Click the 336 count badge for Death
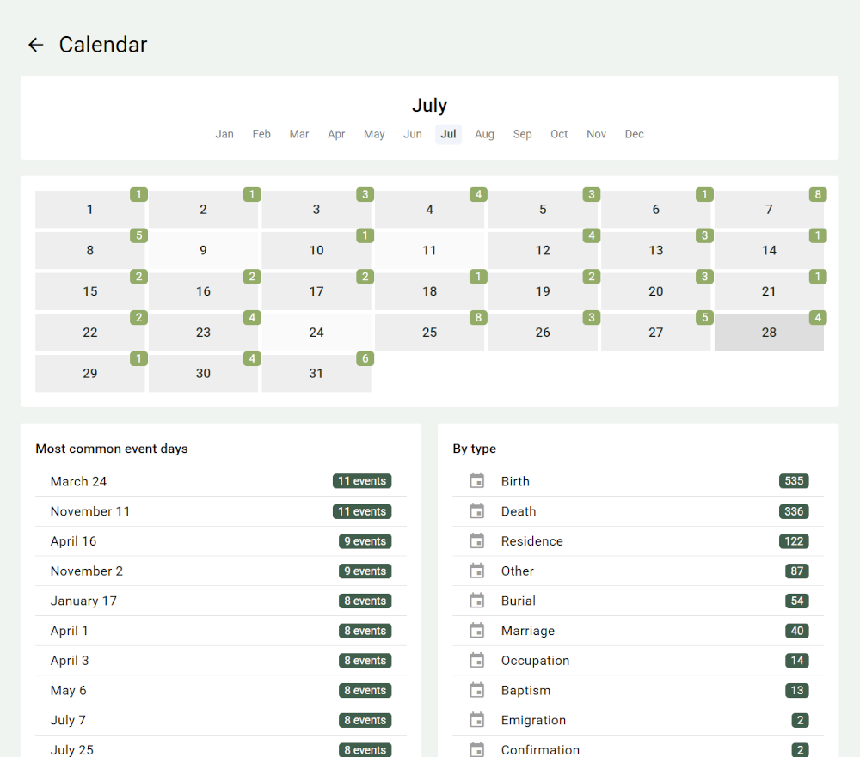The image size is (860, 757). (794, 511)
